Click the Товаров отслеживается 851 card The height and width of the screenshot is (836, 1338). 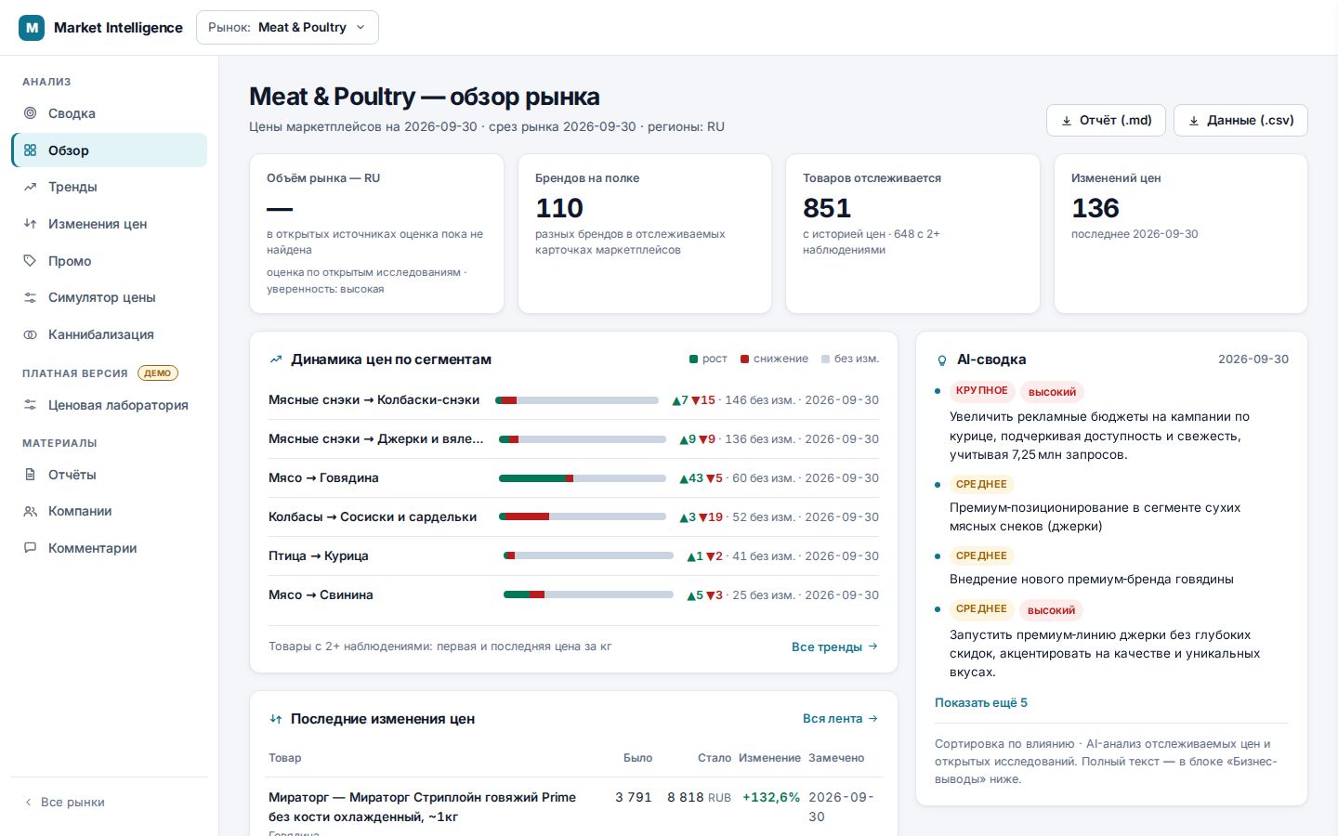click(912, 233)
